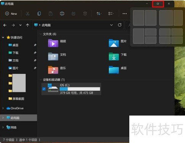Open 屏幕截图 folder in sidebar
Viewport: 185px width, 143px height.
click(x=16, y=99)
